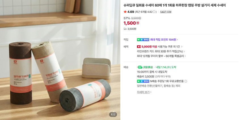
Task: Expand 최대 12개월 무이자 할부 chevron
Action: point(185,56)
